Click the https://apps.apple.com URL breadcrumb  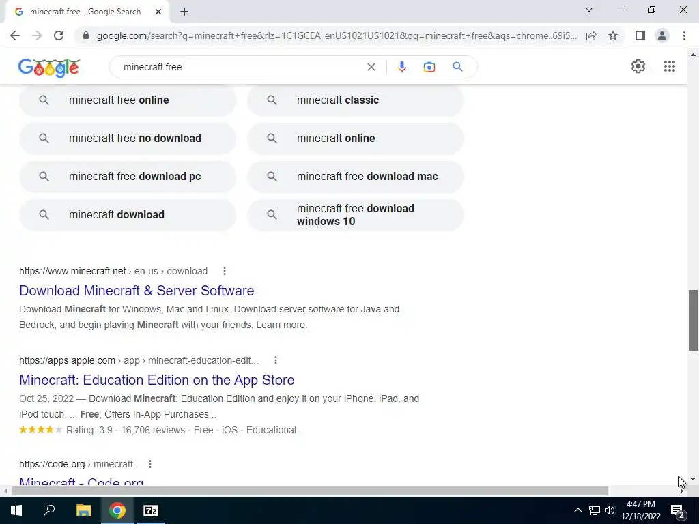tap(139, 360)
